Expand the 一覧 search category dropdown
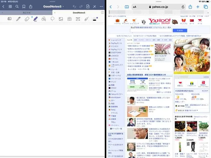The image size is (211, 158). pos(168,27)
